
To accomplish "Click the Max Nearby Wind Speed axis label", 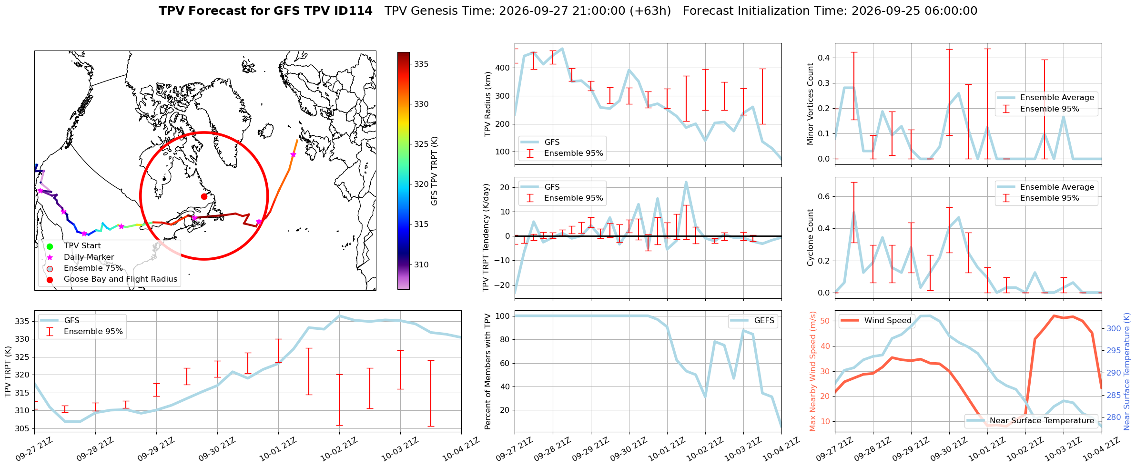I will pos(812,371).
